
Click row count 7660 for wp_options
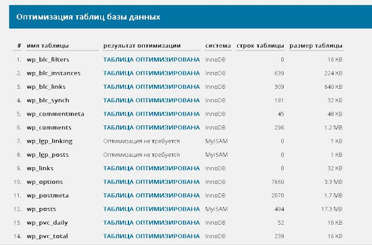pyautogui.click(x=278, y=182)
